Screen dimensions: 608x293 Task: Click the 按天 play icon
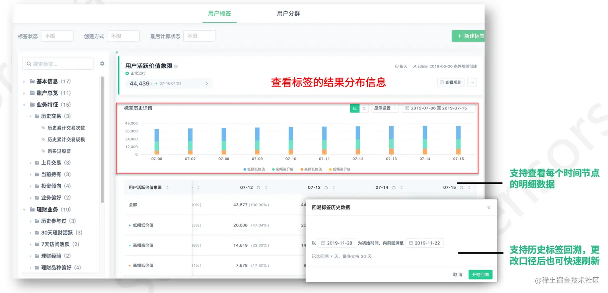click(396, 66)
